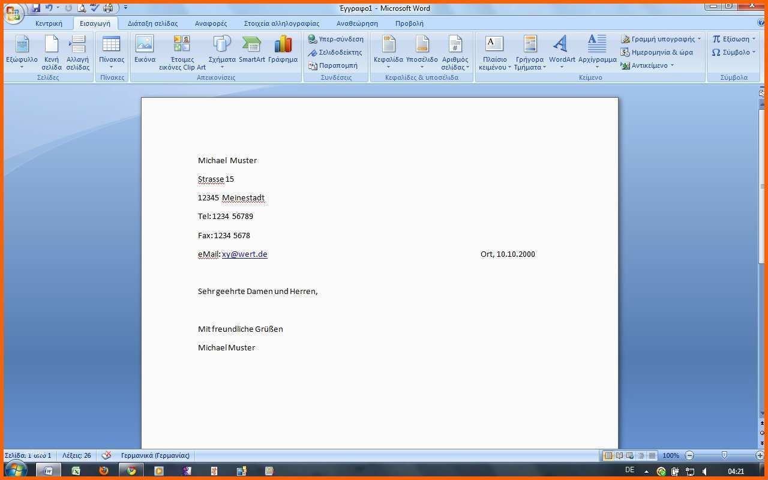The width and height of the screenshot is (768, 480).
Task: Open Firefox from the Windows taskbar
Action: [104, 471]
